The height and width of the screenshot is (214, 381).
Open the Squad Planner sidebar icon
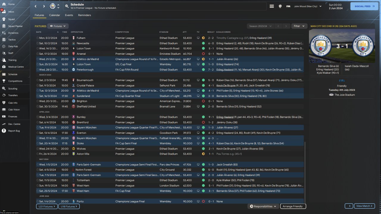[x=4, y=26]
